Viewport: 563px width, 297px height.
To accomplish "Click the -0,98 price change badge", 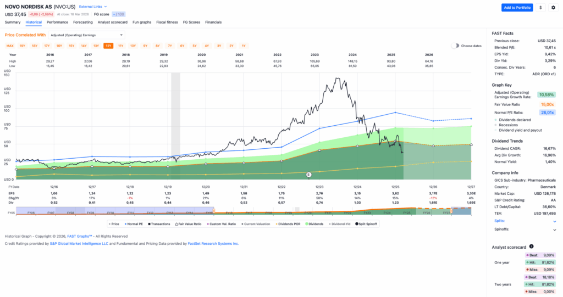I will [42, 14].
